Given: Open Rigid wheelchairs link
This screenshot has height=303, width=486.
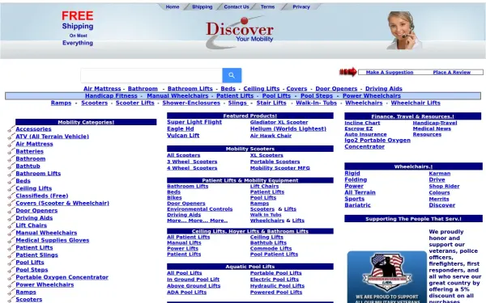Looking at the screenshot, I should click(352, 173).
